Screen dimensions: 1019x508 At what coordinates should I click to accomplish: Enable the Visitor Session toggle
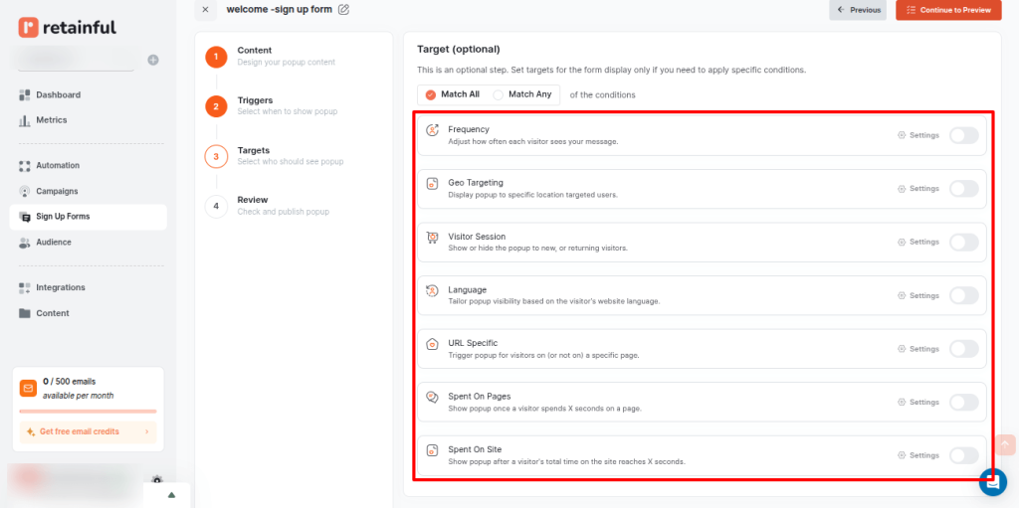[x=963, y=243]
